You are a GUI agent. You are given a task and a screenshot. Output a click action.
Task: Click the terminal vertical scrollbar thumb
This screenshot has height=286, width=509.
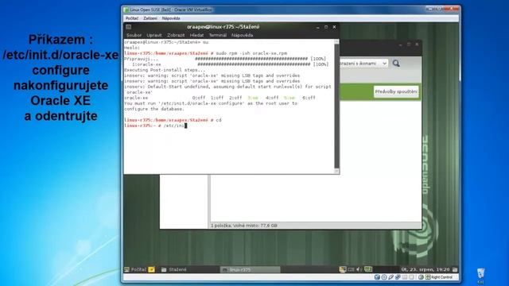[x=336, y=106]
